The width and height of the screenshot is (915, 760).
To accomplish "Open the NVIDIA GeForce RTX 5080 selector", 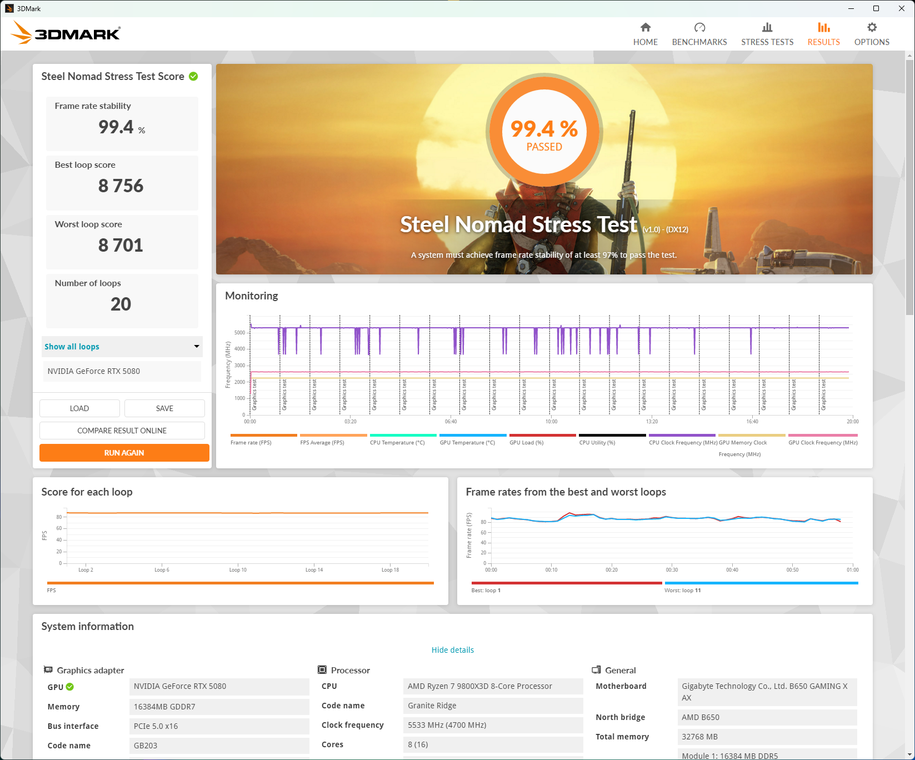I will tap(122, 371).
